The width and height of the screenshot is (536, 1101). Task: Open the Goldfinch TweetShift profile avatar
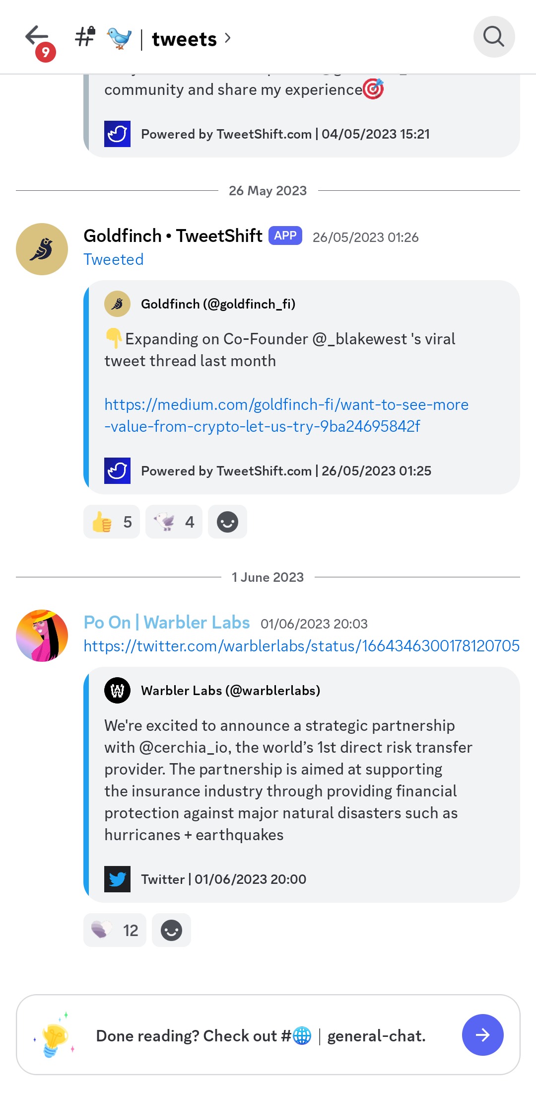(42, 249)
